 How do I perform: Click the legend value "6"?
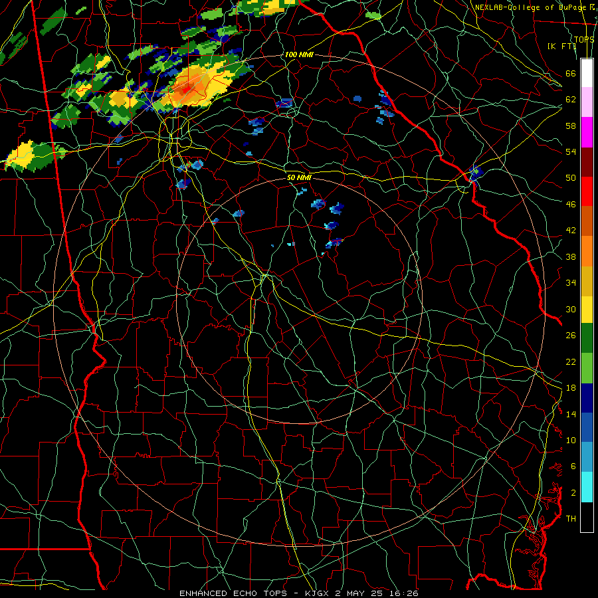pos(573,466)
